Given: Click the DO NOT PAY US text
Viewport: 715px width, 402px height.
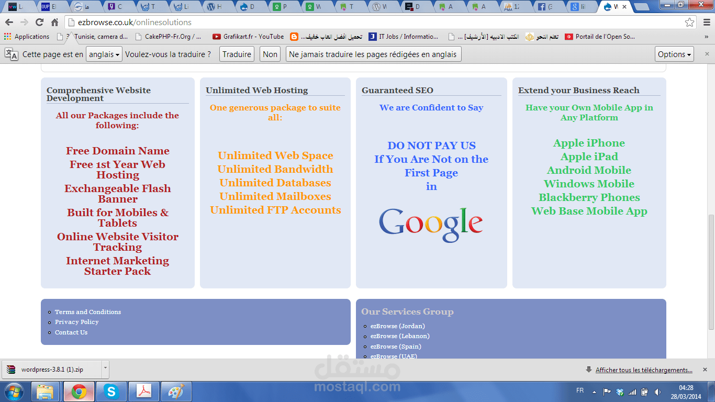Looking at the screenshot, I should 431,146.
